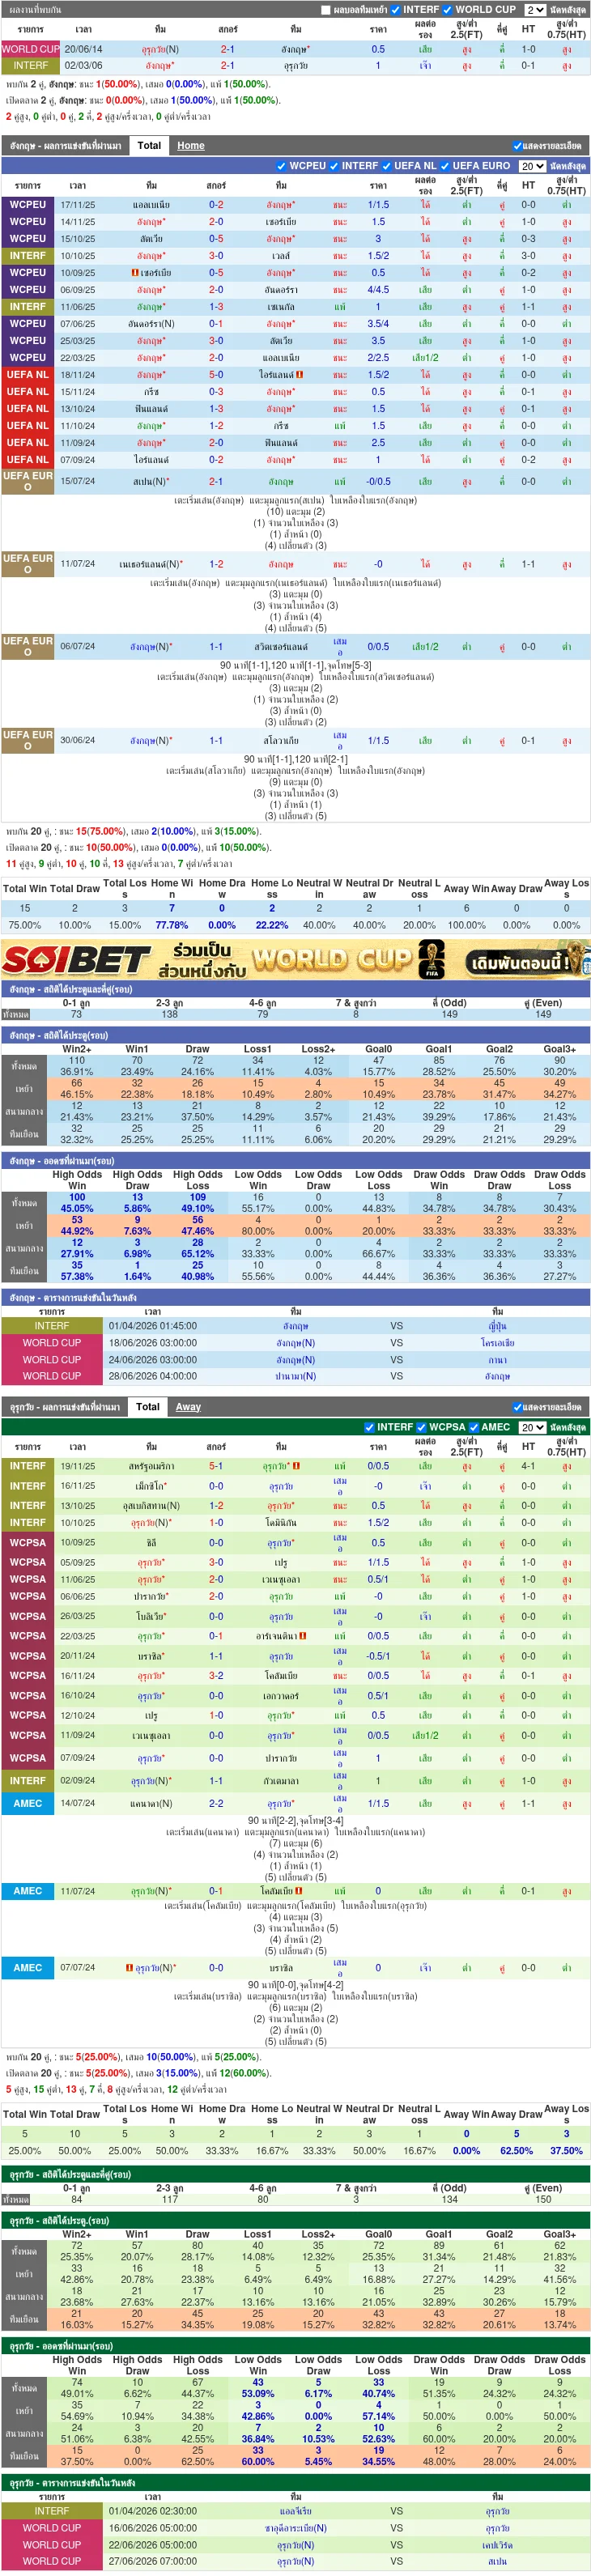Viewport: 591px width, 2576px height.
Task: Open อุรุกวัย(N) team link in 20/06/14 match
Action: tap(160, 49)
